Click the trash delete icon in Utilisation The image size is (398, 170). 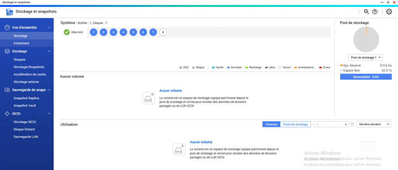click(352, 124)
